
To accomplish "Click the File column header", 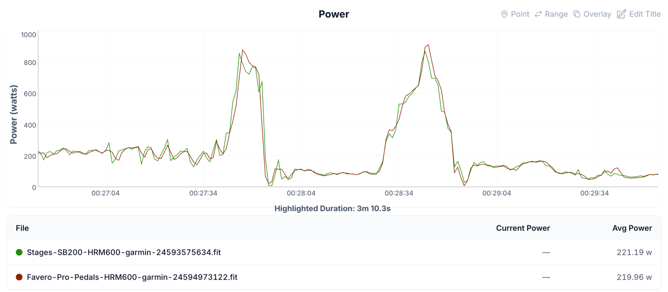I will pyautogui.click(x=22, y=228).
